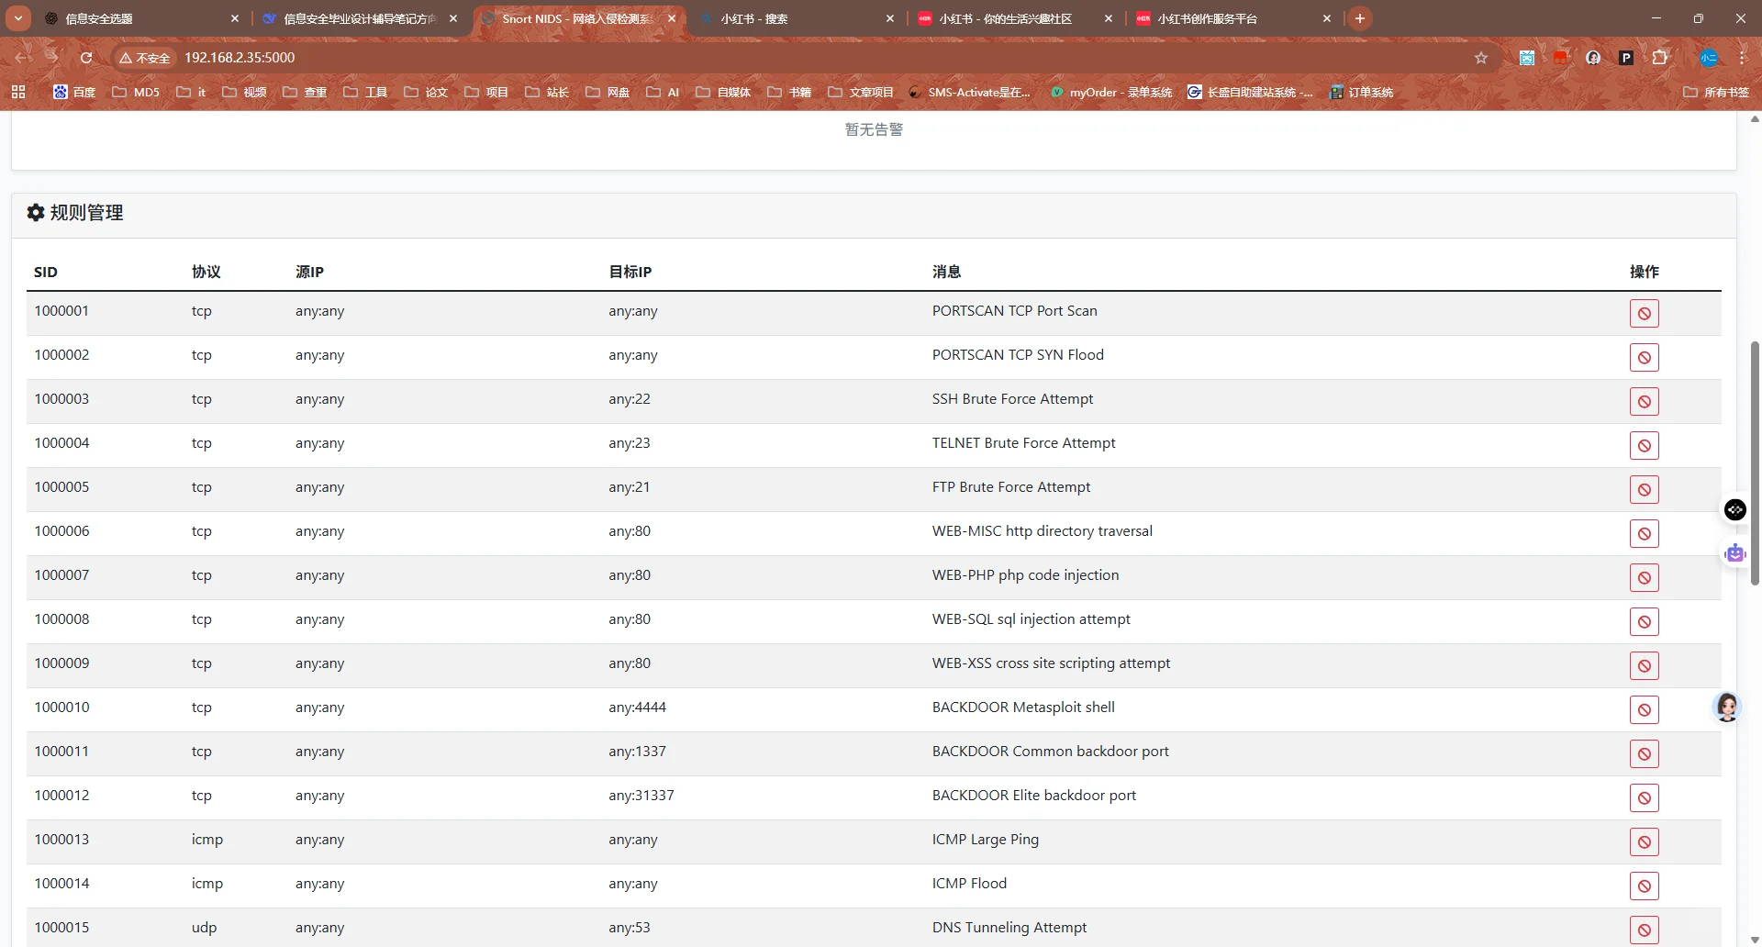Reload the current page
This screenshot has width=1762, height=947.
[86, 57]
